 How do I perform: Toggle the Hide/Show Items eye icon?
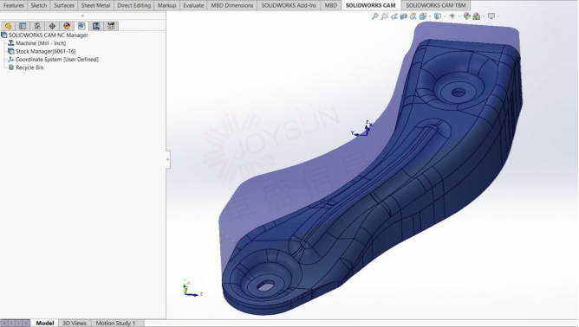click(x=452, y=16)
